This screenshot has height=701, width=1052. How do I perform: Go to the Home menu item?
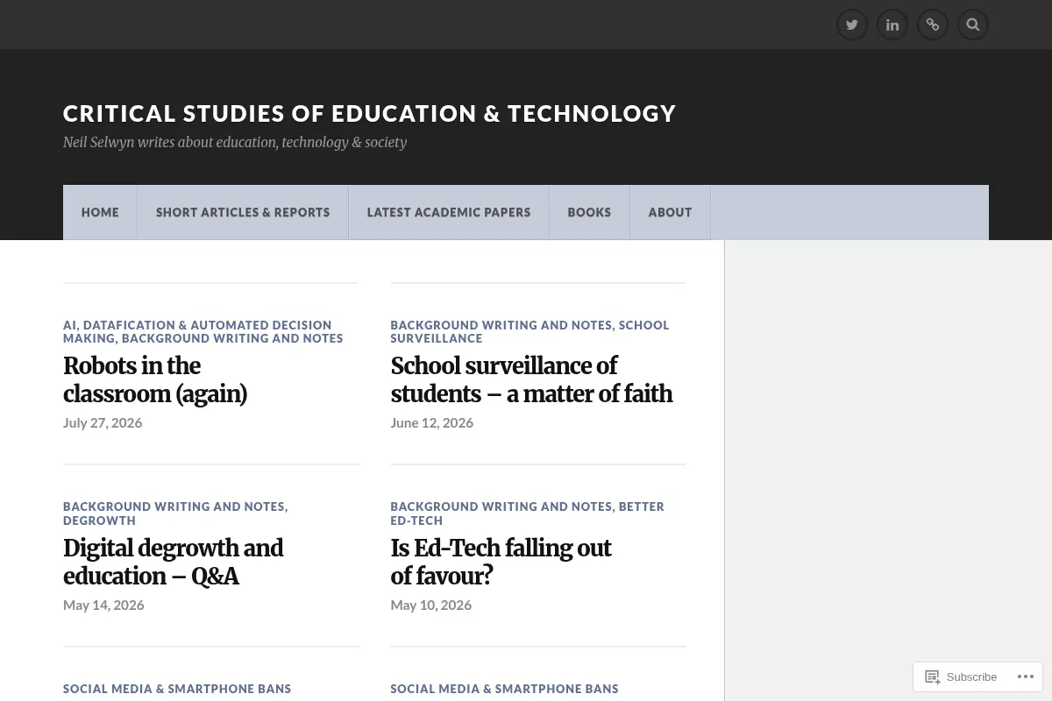pos(100,212)
